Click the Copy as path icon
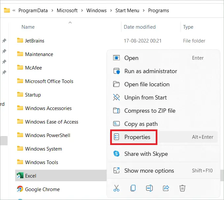 (x=116, y=124)
